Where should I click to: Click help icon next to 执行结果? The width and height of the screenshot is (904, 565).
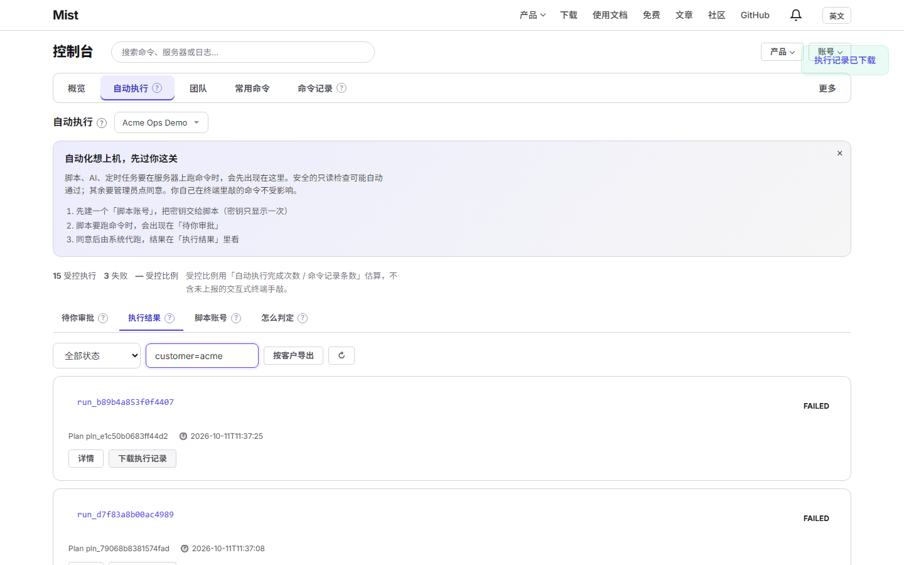click(169, 318)
